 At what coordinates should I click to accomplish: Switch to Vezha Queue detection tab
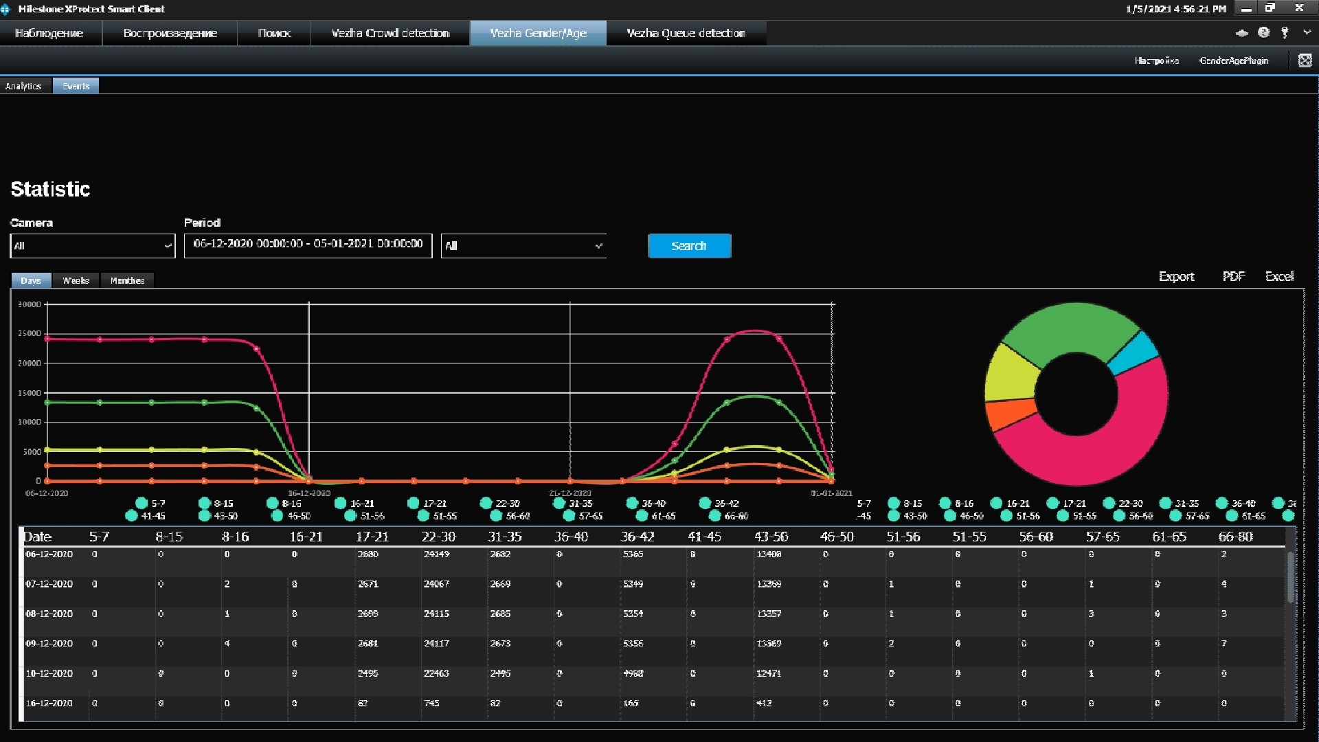[x=686, y=33]
